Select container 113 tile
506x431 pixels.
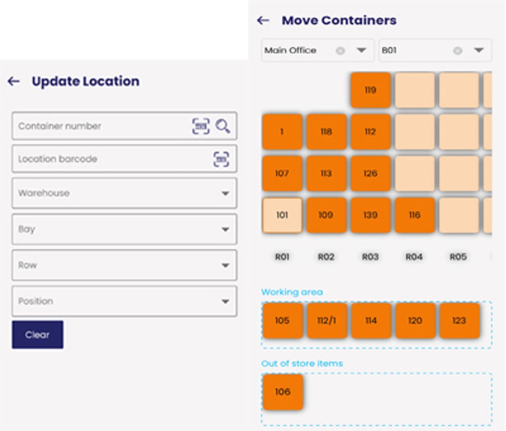[326, 173]
